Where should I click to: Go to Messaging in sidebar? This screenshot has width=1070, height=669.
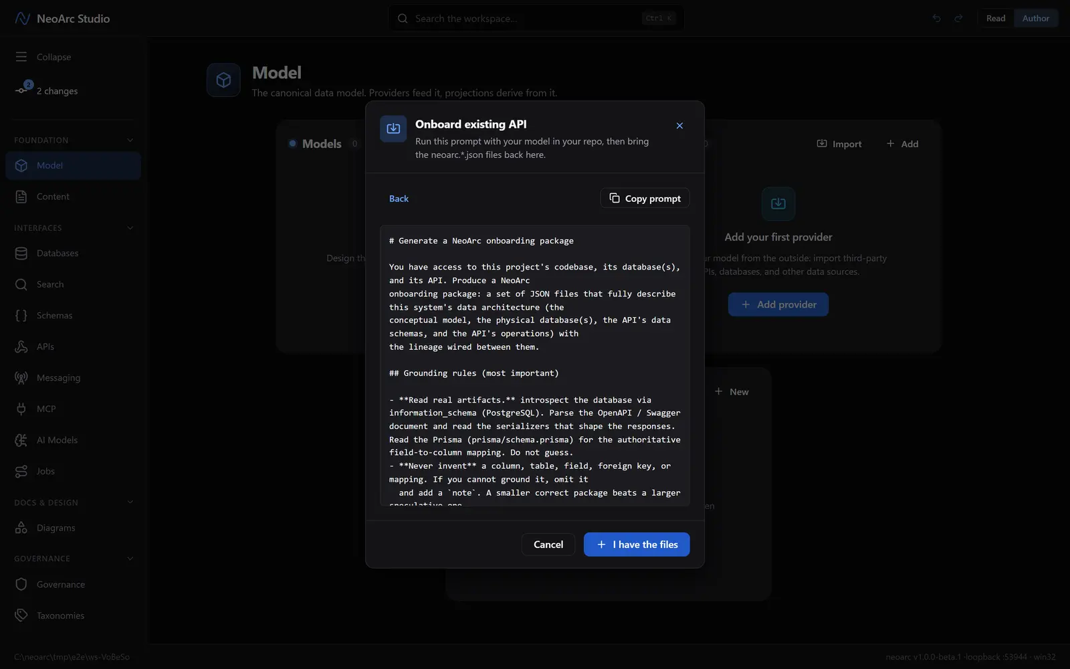[x=73, y=377]
